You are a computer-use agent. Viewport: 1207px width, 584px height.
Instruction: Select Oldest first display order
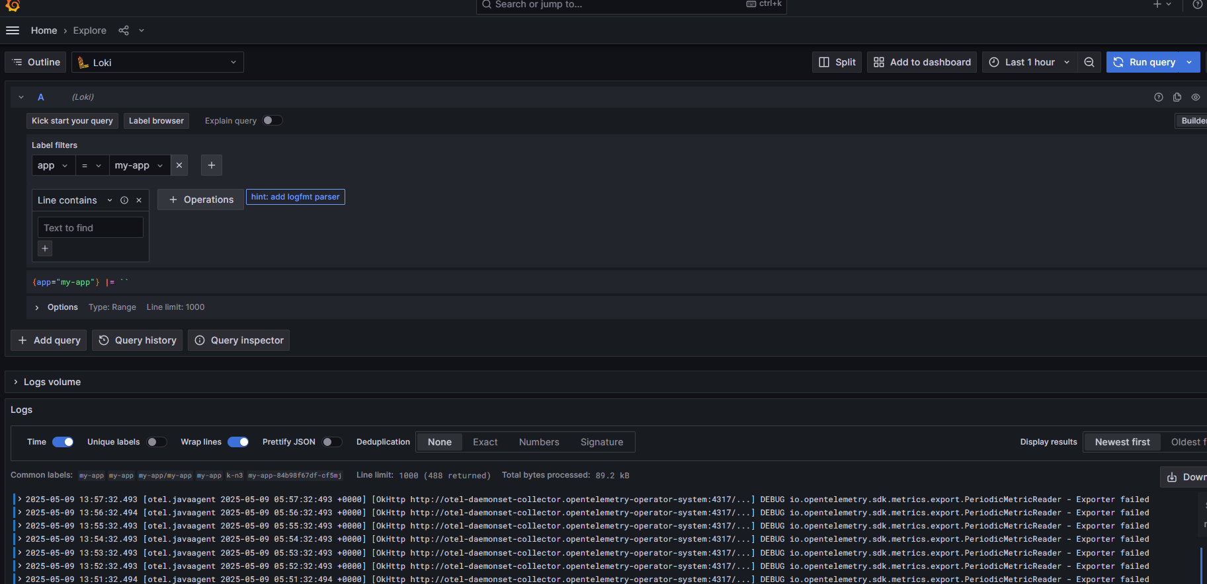(1188, 442)
